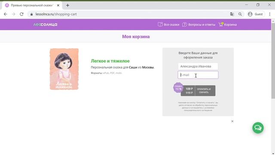Click the Форматы: ePub, PDF, mobi text
The width and height of the screenshot is (275, 155).
tap(106, 73)
